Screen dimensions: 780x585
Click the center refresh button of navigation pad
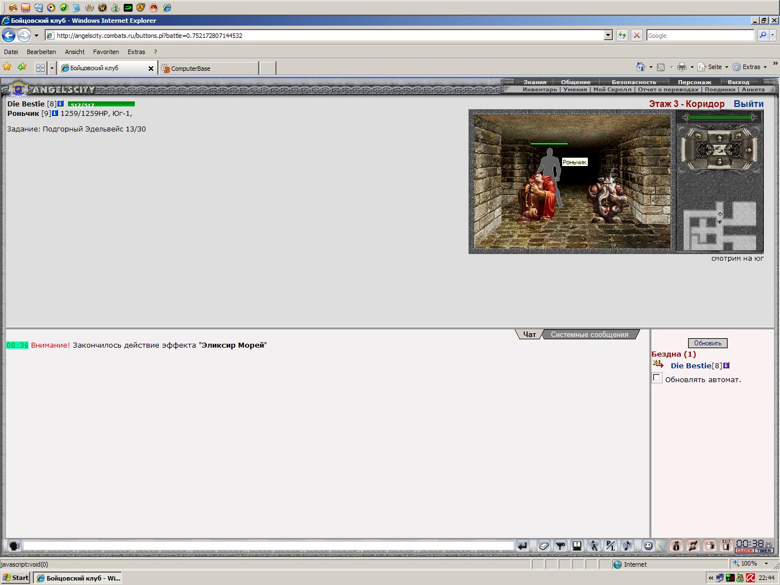coord(719,150)
